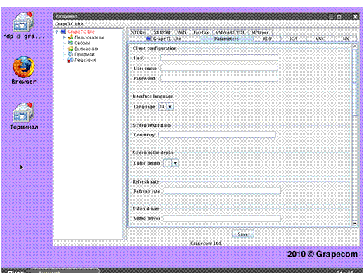Select the Лицензия tree item label
The image size is (364, 275).
(x=85, y=60)
